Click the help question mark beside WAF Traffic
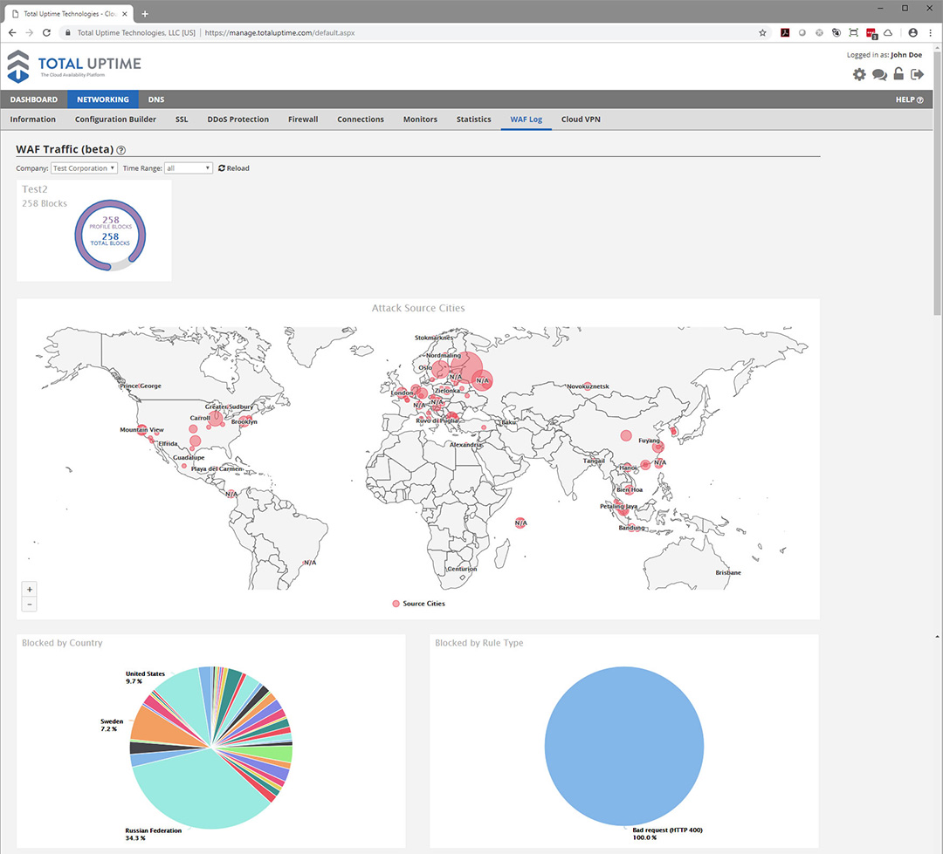Viewport: 943px width, 854px height. tap(120, 150)
